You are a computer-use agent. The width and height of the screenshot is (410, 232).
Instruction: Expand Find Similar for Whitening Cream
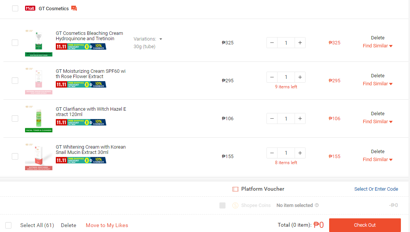tap(378, 160)
